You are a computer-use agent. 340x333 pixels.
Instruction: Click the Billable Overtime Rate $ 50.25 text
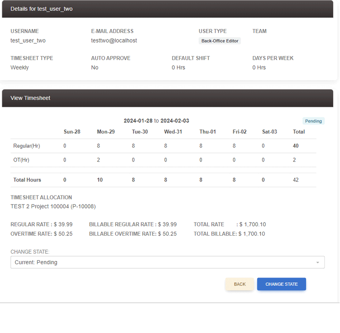tap(133, 234)
